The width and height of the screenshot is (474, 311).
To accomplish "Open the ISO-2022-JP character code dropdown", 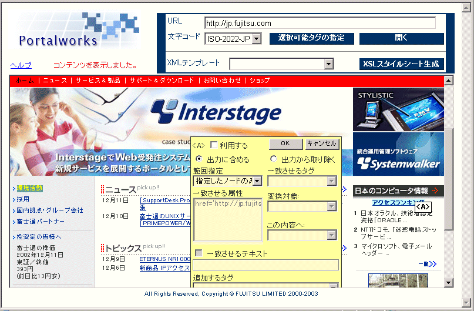I will 257,39.
